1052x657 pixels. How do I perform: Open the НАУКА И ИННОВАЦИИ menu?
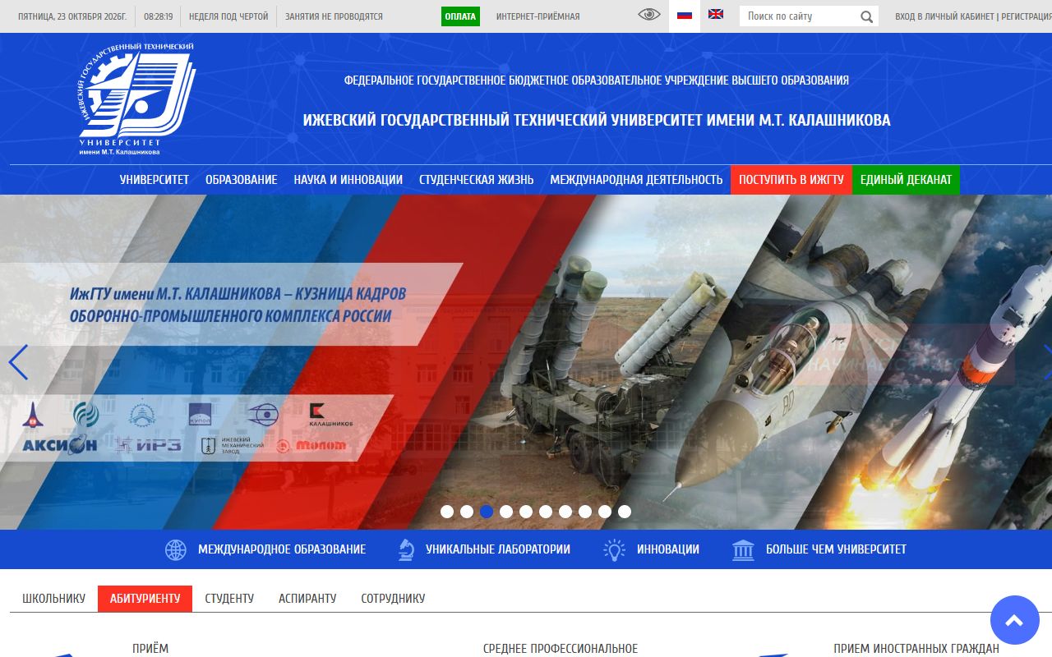point(348,180)
